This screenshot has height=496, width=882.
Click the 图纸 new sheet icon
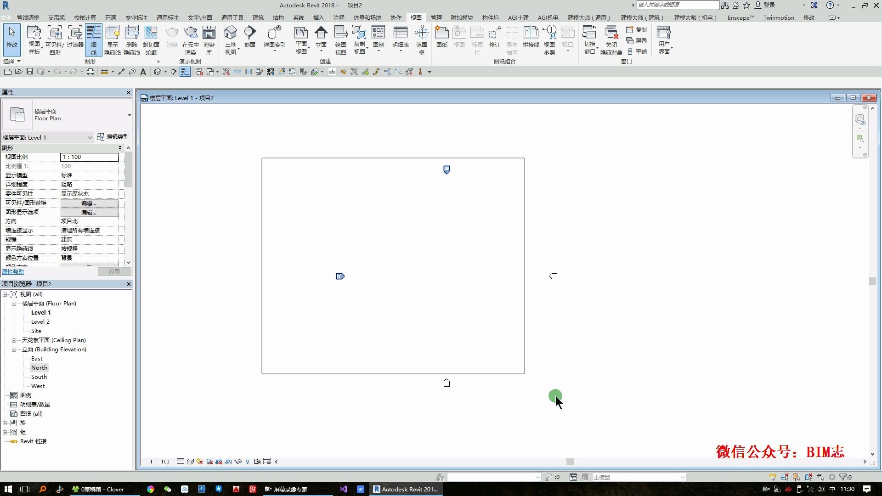point(441,33)
